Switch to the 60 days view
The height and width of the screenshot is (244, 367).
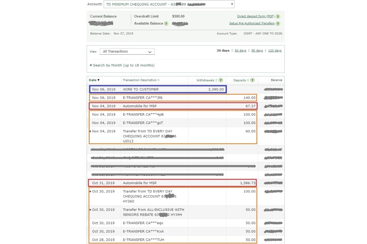pos(240,51)
